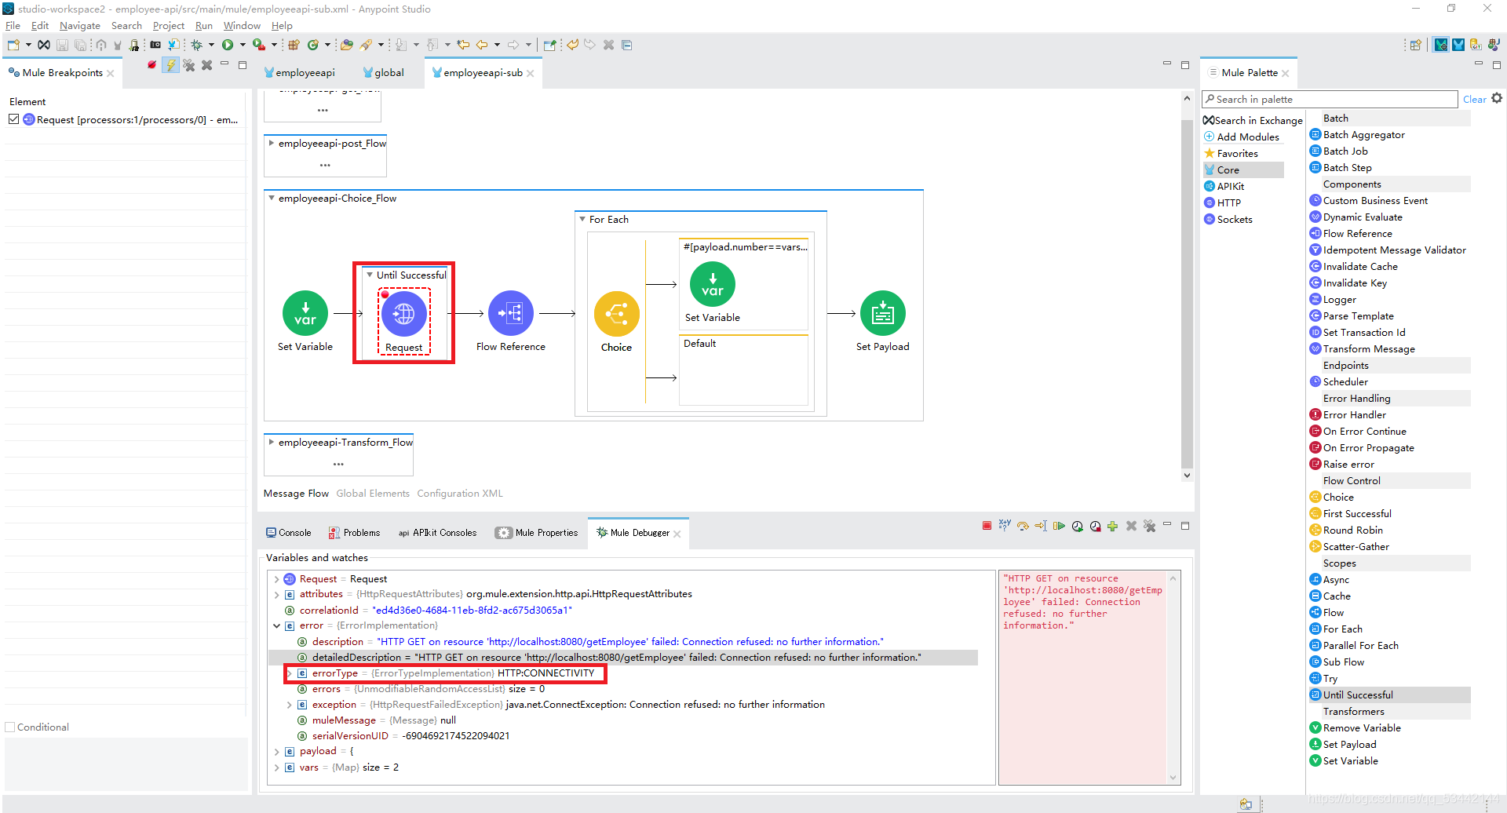Screen dimensions: 1507x813
Task: Open Favorites in the palette
Action: 1232,153
